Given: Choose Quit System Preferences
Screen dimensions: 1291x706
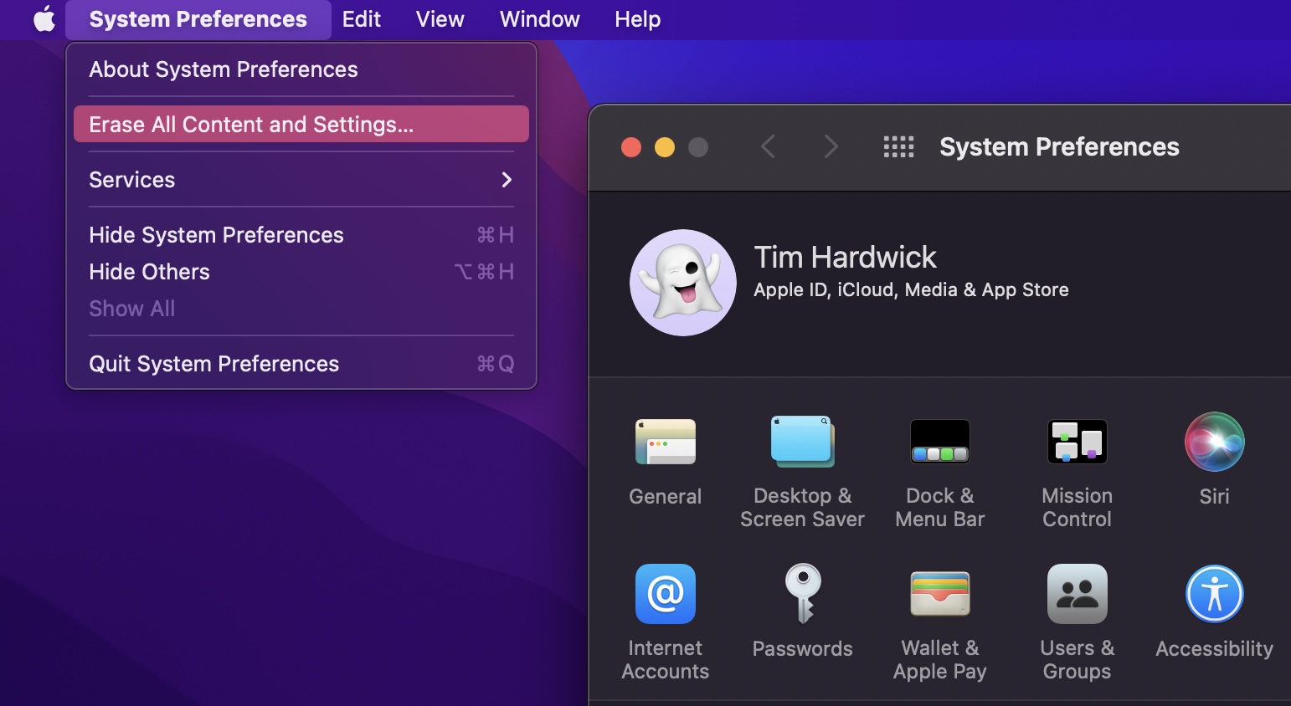Looking at the screenshot, I should 301,364.
